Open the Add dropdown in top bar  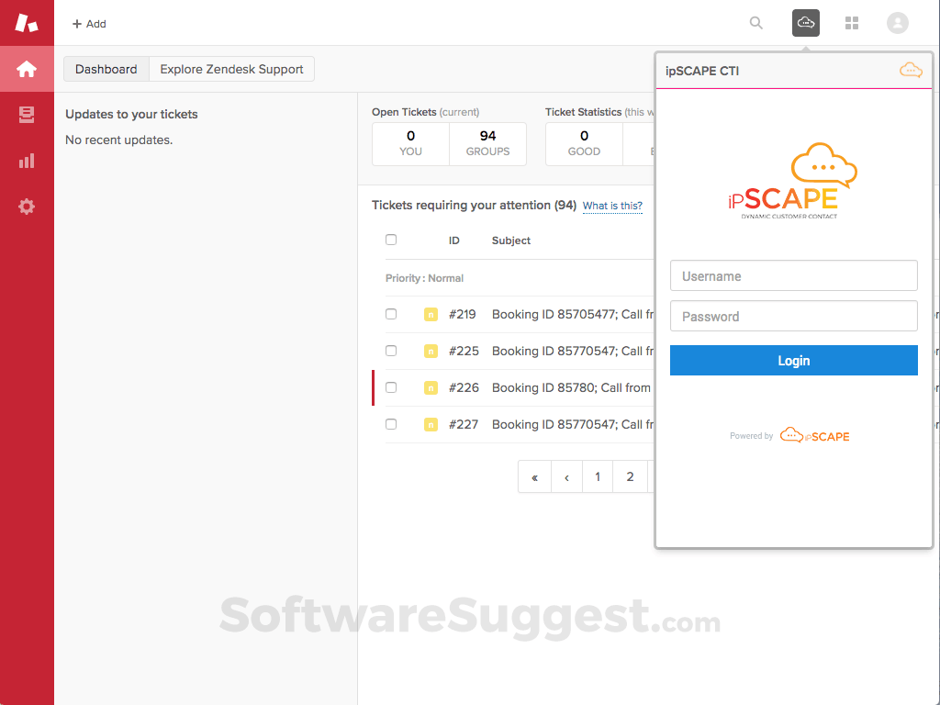(88, 23)
